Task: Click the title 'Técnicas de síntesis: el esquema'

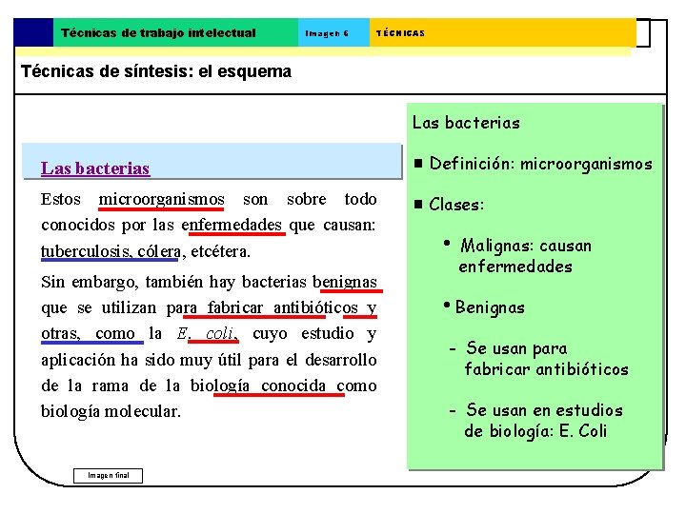Action: tap(156, 71)
